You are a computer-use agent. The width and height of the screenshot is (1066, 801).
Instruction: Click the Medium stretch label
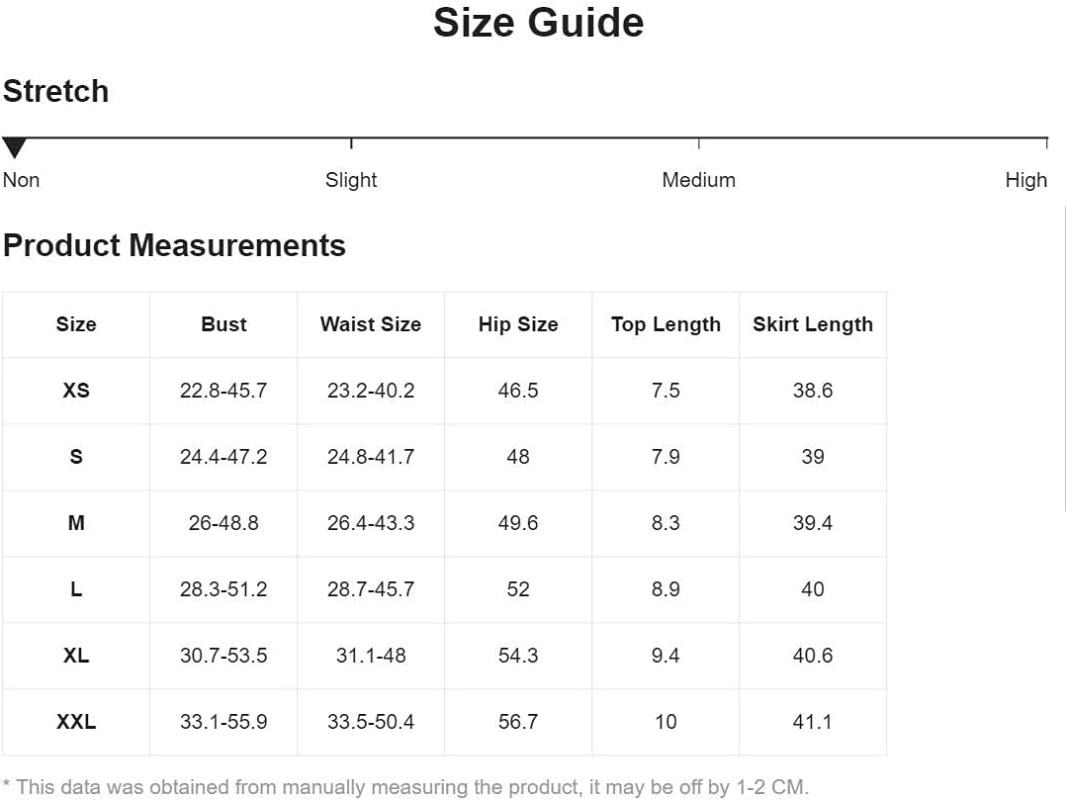point(698,180)
